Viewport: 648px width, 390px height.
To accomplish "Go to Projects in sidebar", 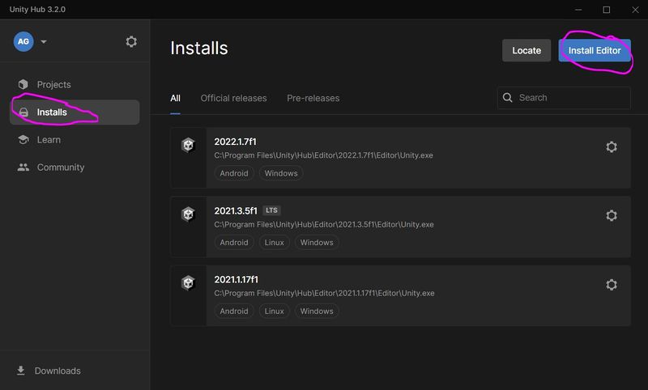I will tap(53, 85).
